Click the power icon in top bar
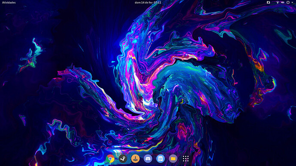The image size is (296, 166). (x=288, y=3)
